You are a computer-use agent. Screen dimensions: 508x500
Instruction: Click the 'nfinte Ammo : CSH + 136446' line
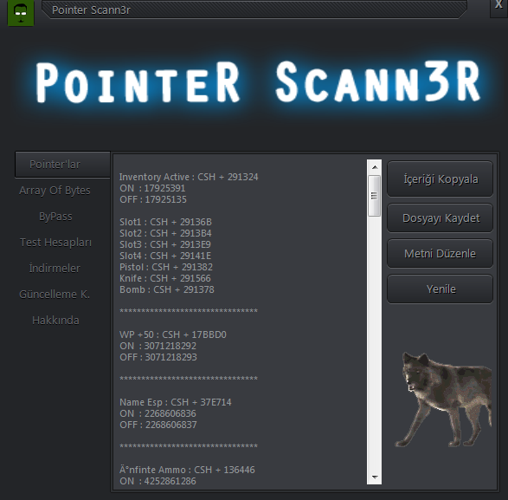[x=187, y=470]
